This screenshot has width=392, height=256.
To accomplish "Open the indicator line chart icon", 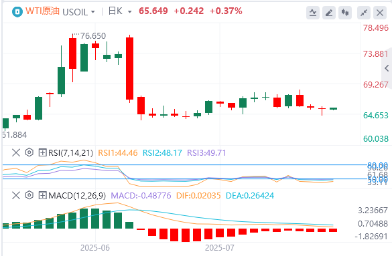I will coord(313,13).
